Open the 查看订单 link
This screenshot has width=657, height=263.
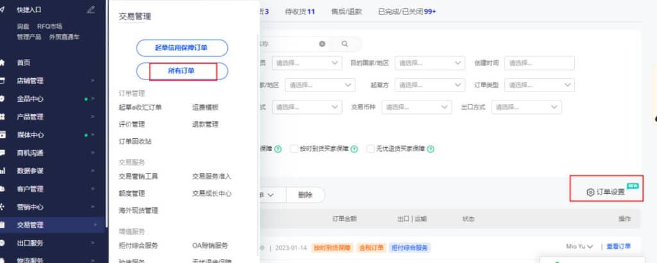(619, 246)
